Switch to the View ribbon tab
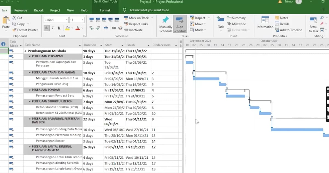Image resolution: width=329 pixels, height=173 pixels. click(70, 10)
